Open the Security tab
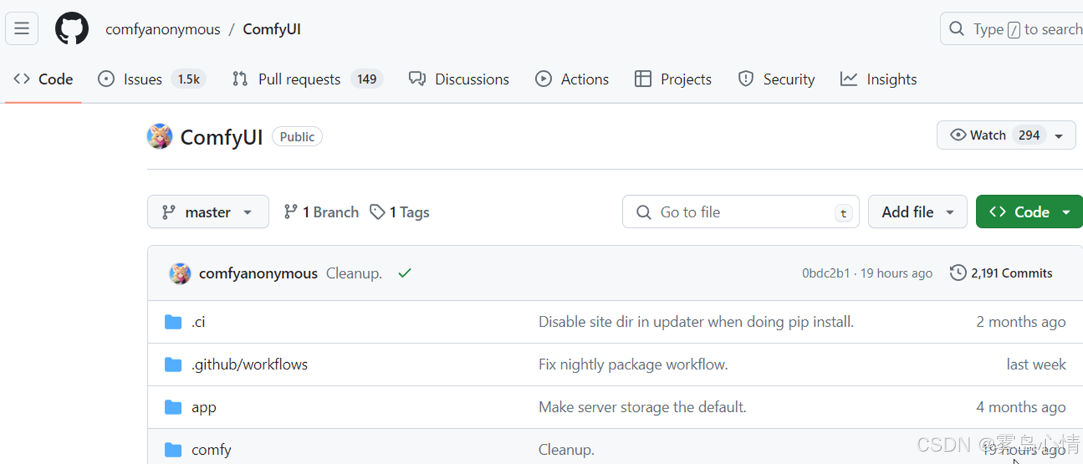Viewport: 1083px width, 464px height. (x=776, y=79)
